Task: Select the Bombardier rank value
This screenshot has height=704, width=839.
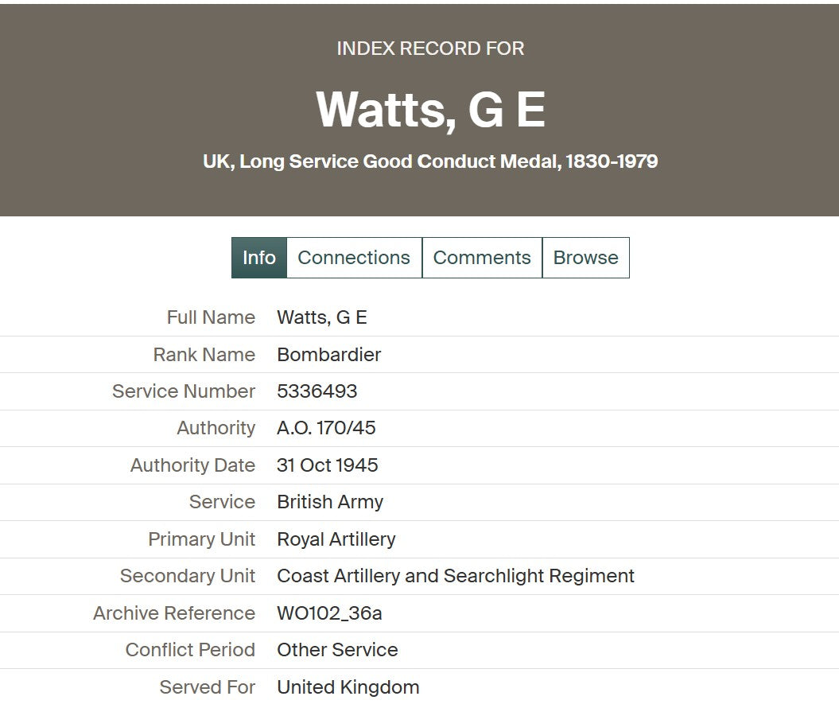Action: pyautogui.click(x=329, y=355)
